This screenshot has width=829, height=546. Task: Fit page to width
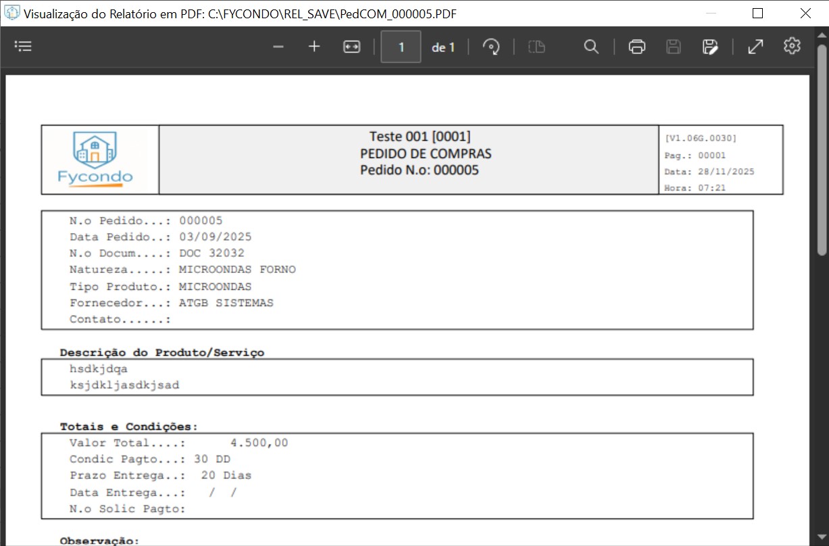[x=351, y=47]
